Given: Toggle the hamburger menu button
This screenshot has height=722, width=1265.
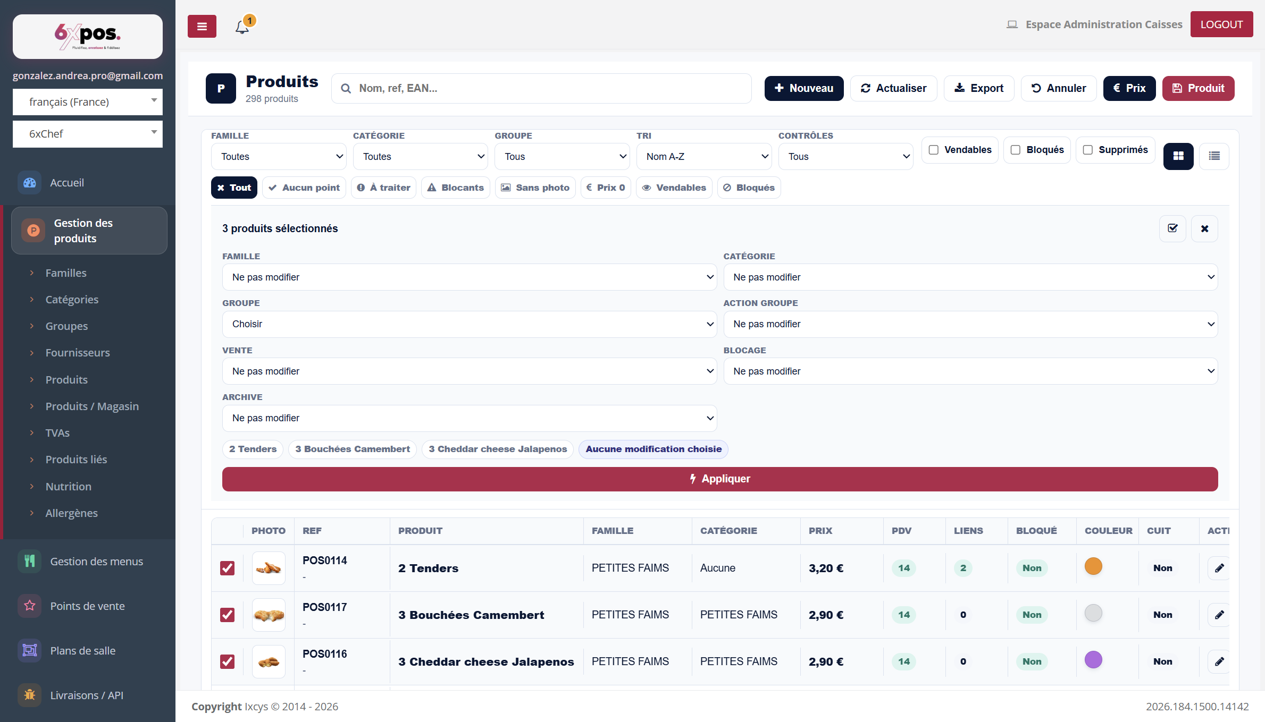Looking at the screenshot, I should tap(202, 26).
